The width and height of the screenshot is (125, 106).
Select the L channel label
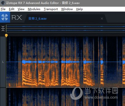[x=3, y=62]
